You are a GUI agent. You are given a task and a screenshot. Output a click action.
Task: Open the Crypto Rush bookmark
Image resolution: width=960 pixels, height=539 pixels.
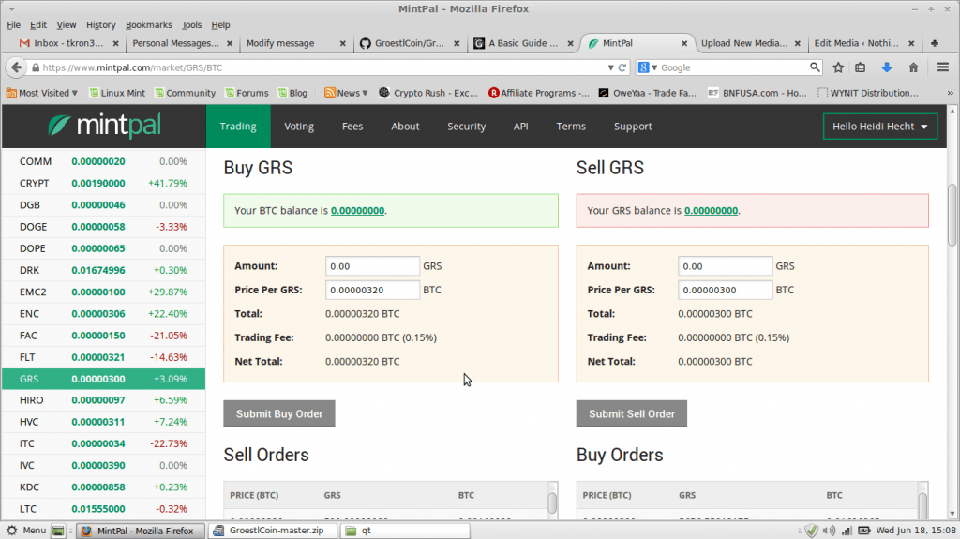pos(427,93)
